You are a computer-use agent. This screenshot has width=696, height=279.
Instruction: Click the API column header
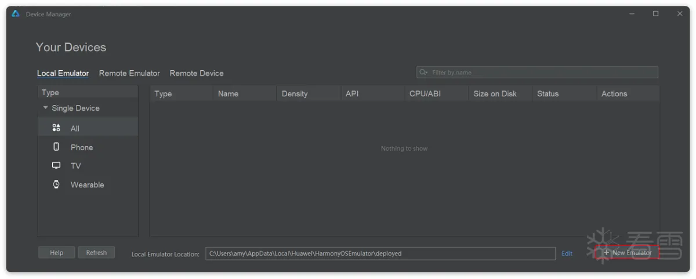pyautogui.click(x=372, y=93)
